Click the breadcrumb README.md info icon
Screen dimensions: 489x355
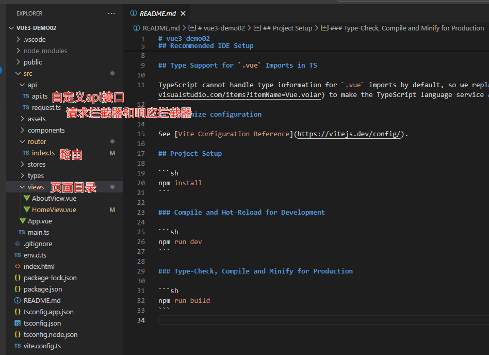(137, 28)
